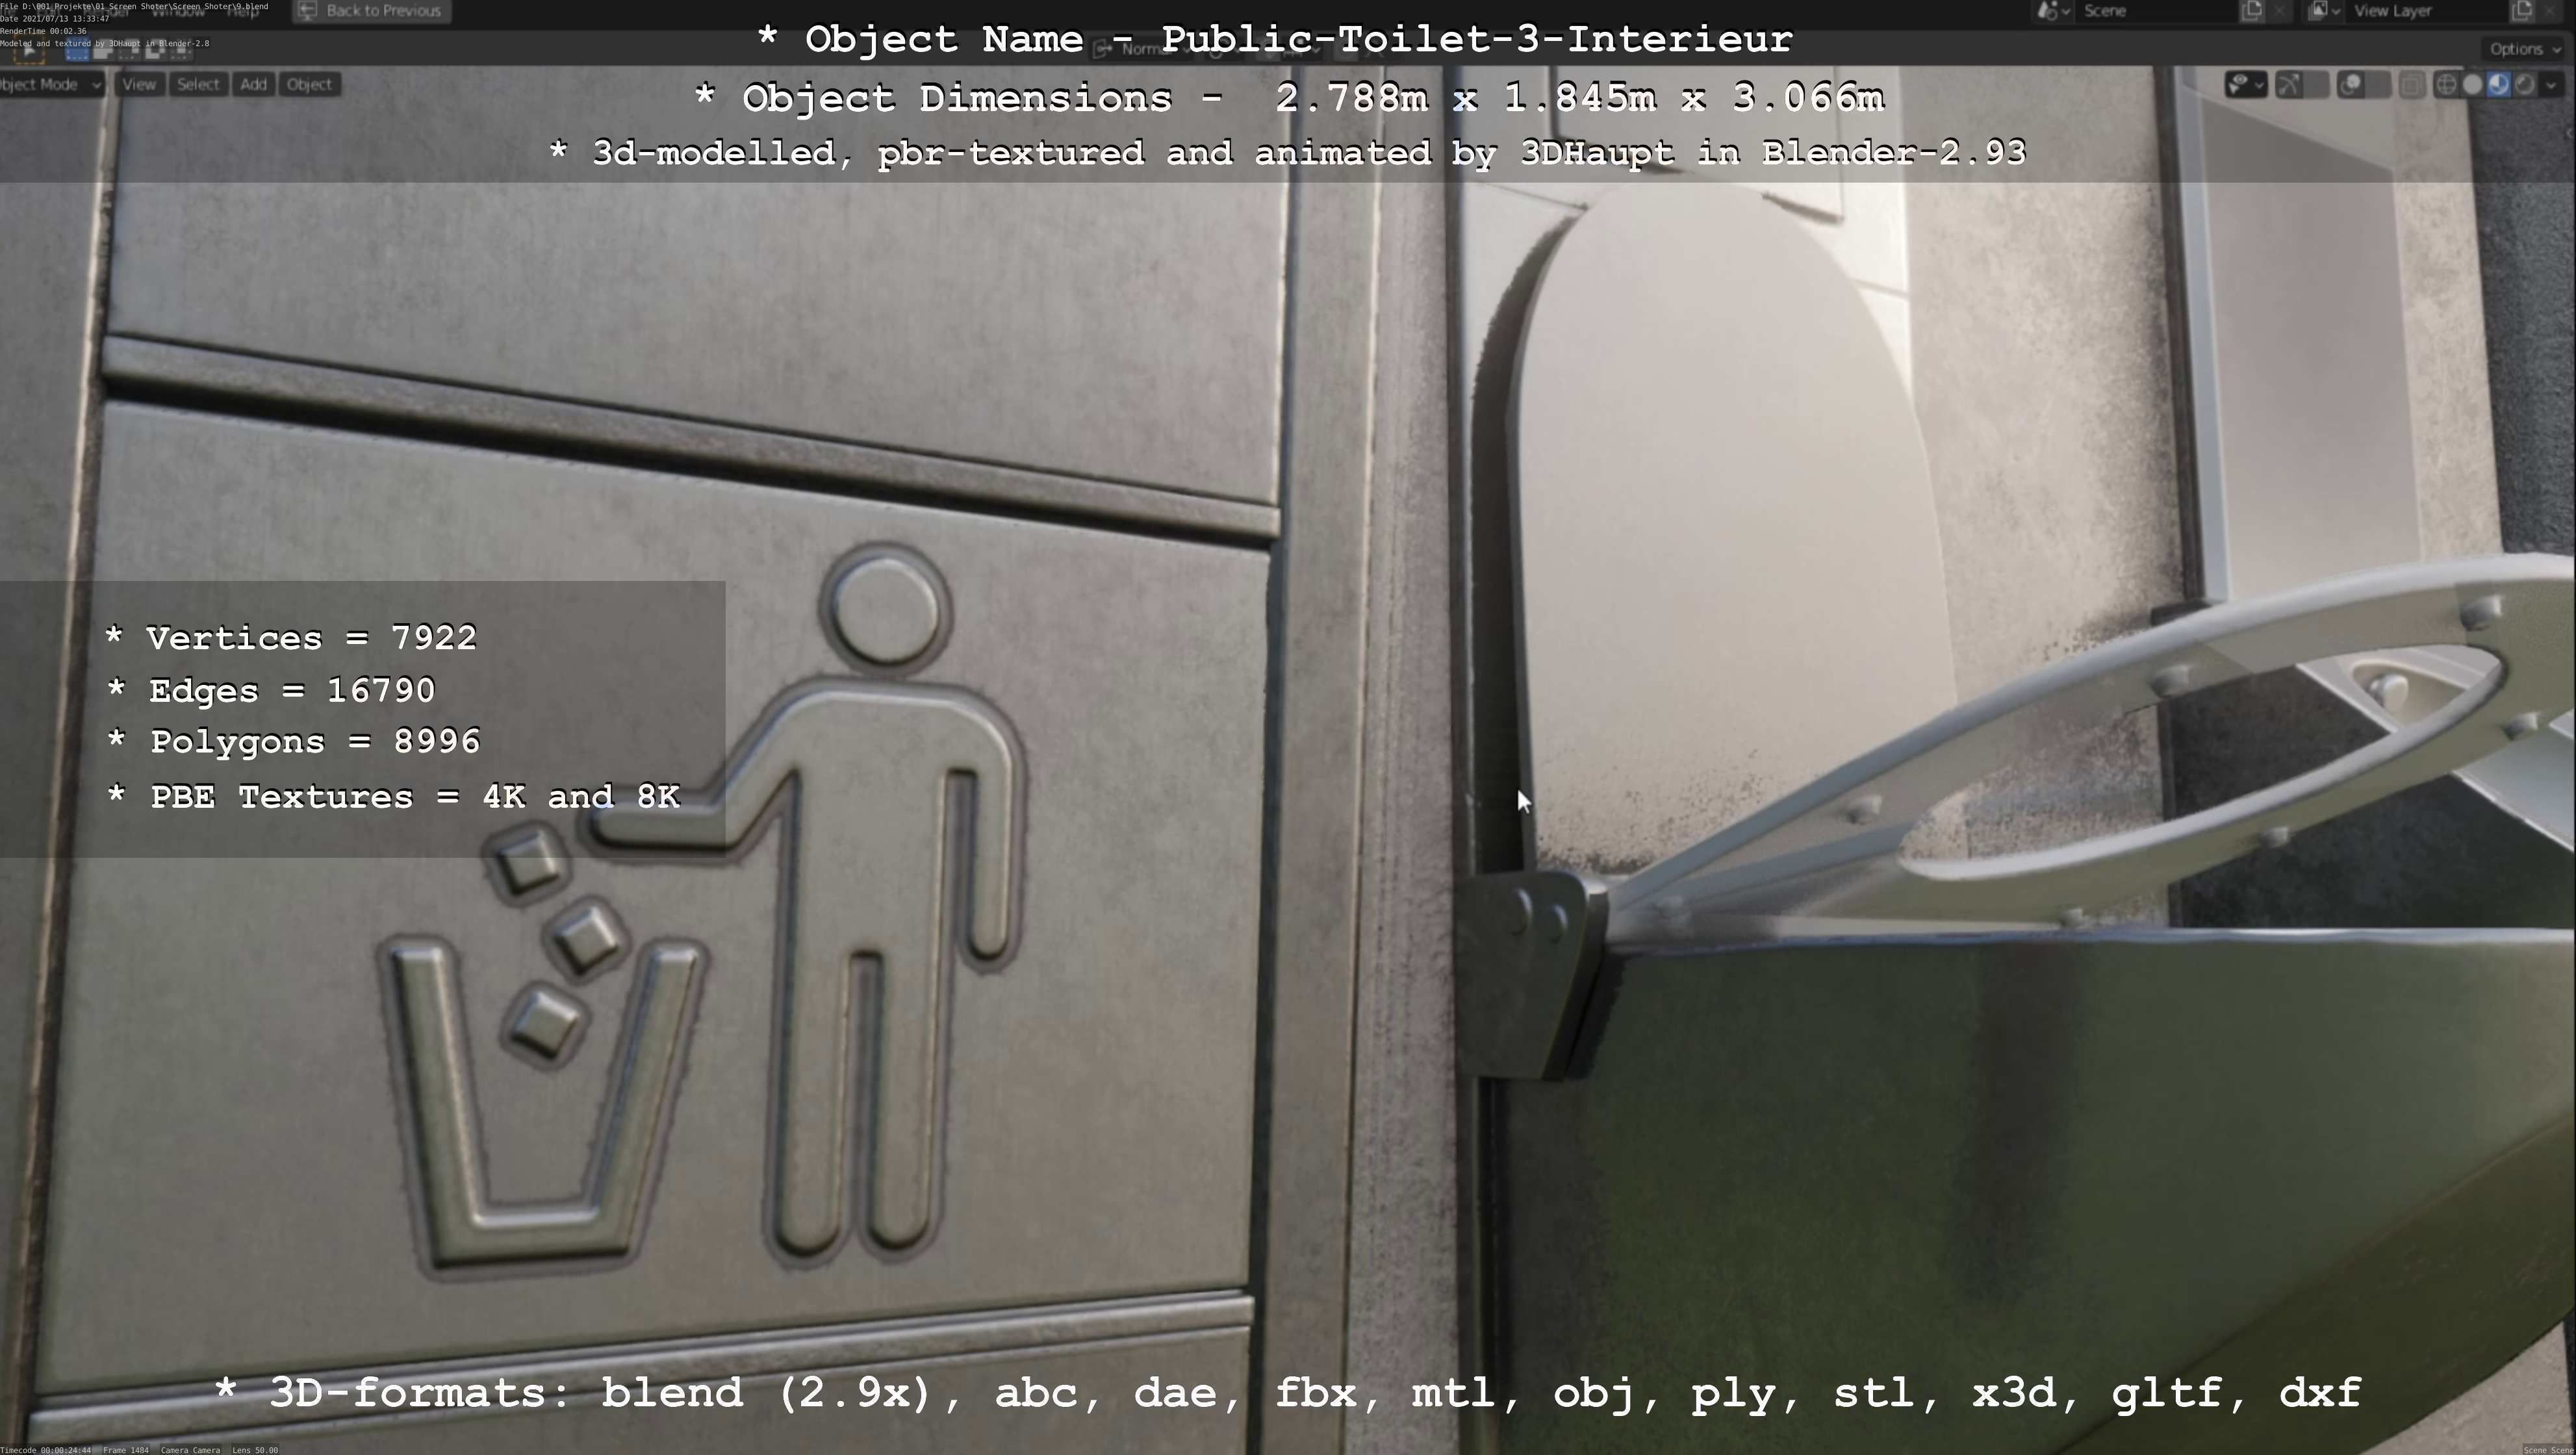Click 'Timecode 00:00:24:44' in bottom status
Screen dimensions: 2576x1455
click(46, 1450)
